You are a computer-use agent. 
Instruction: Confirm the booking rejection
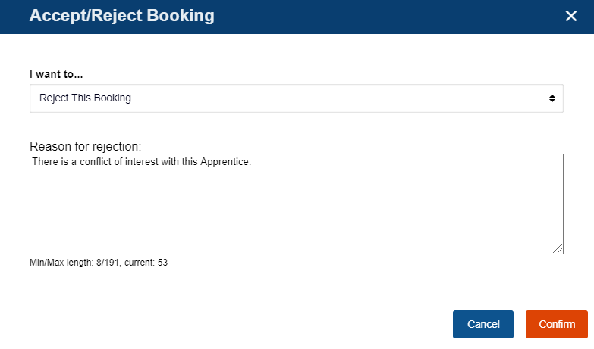coord(557,324)
